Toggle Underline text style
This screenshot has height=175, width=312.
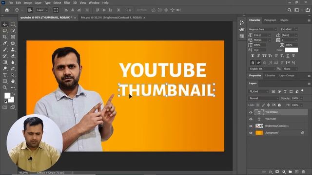tap(288, 56)
